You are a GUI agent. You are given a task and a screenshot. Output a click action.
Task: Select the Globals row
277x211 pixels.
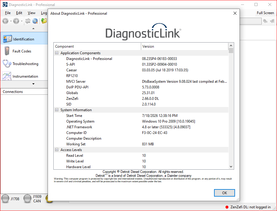141,93
